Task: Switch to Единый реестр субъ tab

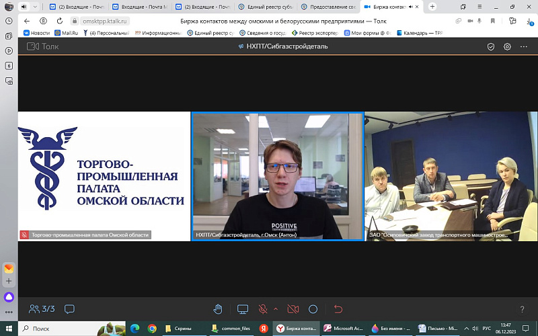Action: [x=266, y=7]
